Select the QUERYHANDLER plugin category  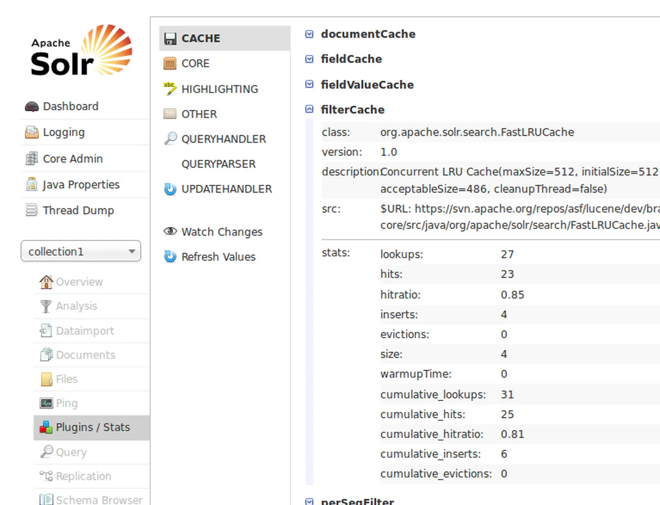click(x=225, y=139)
